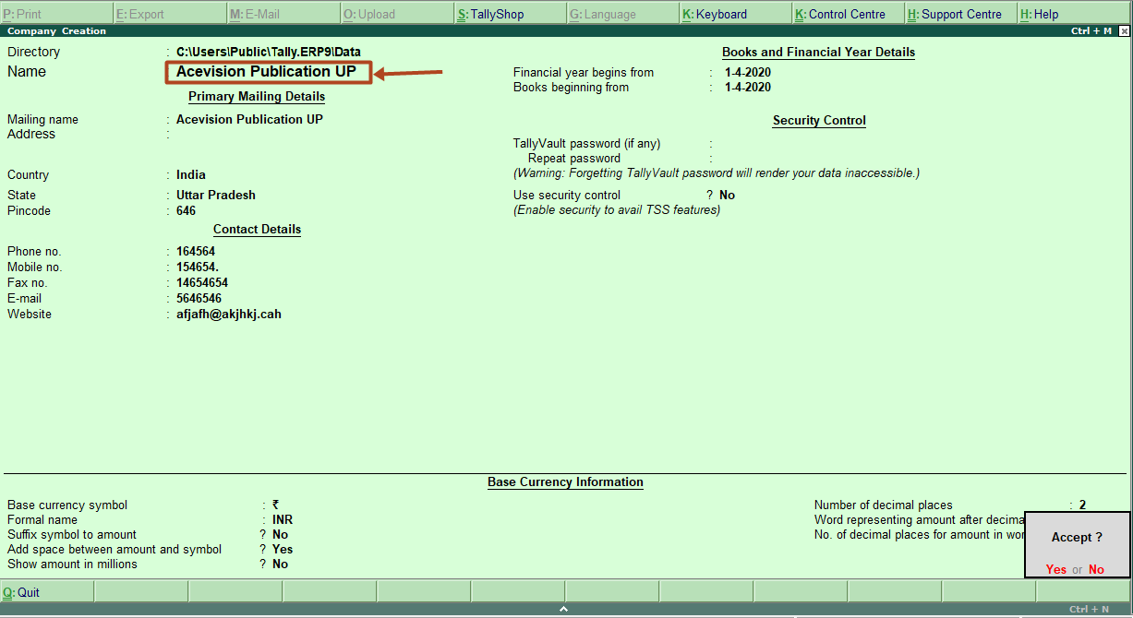The width and height of the screenshot is (1133, 618).
Task: Click the Contact Details heading
Action: click(x=258, y=230)
